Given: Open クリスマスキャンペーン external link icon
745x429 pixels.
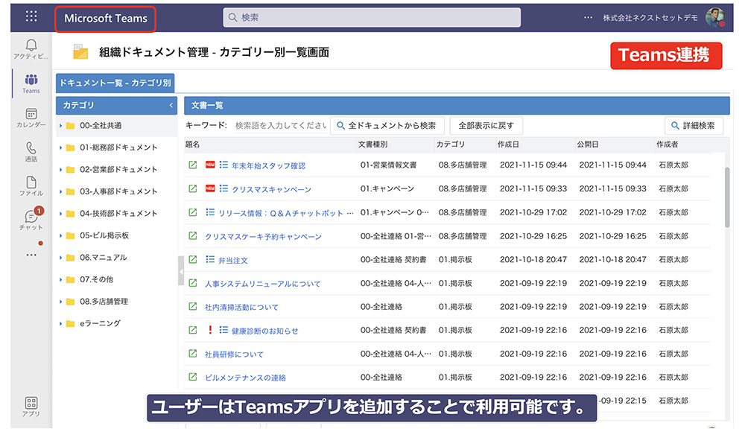Looking at the screenshot, I should 193,188.
